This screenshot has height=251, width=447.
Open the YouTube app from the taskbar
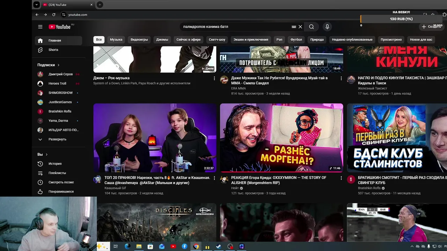173,246
